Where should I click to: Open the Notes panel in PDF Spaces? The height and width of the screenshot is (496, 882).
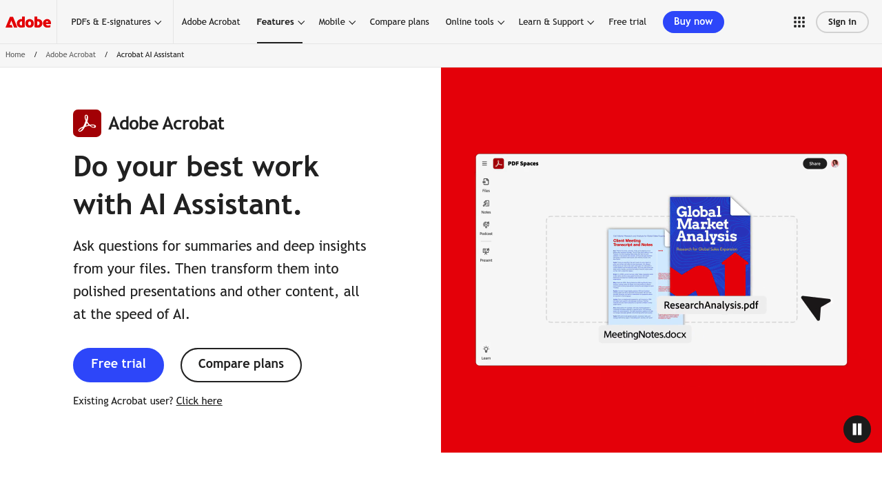[x=485, y=203]
